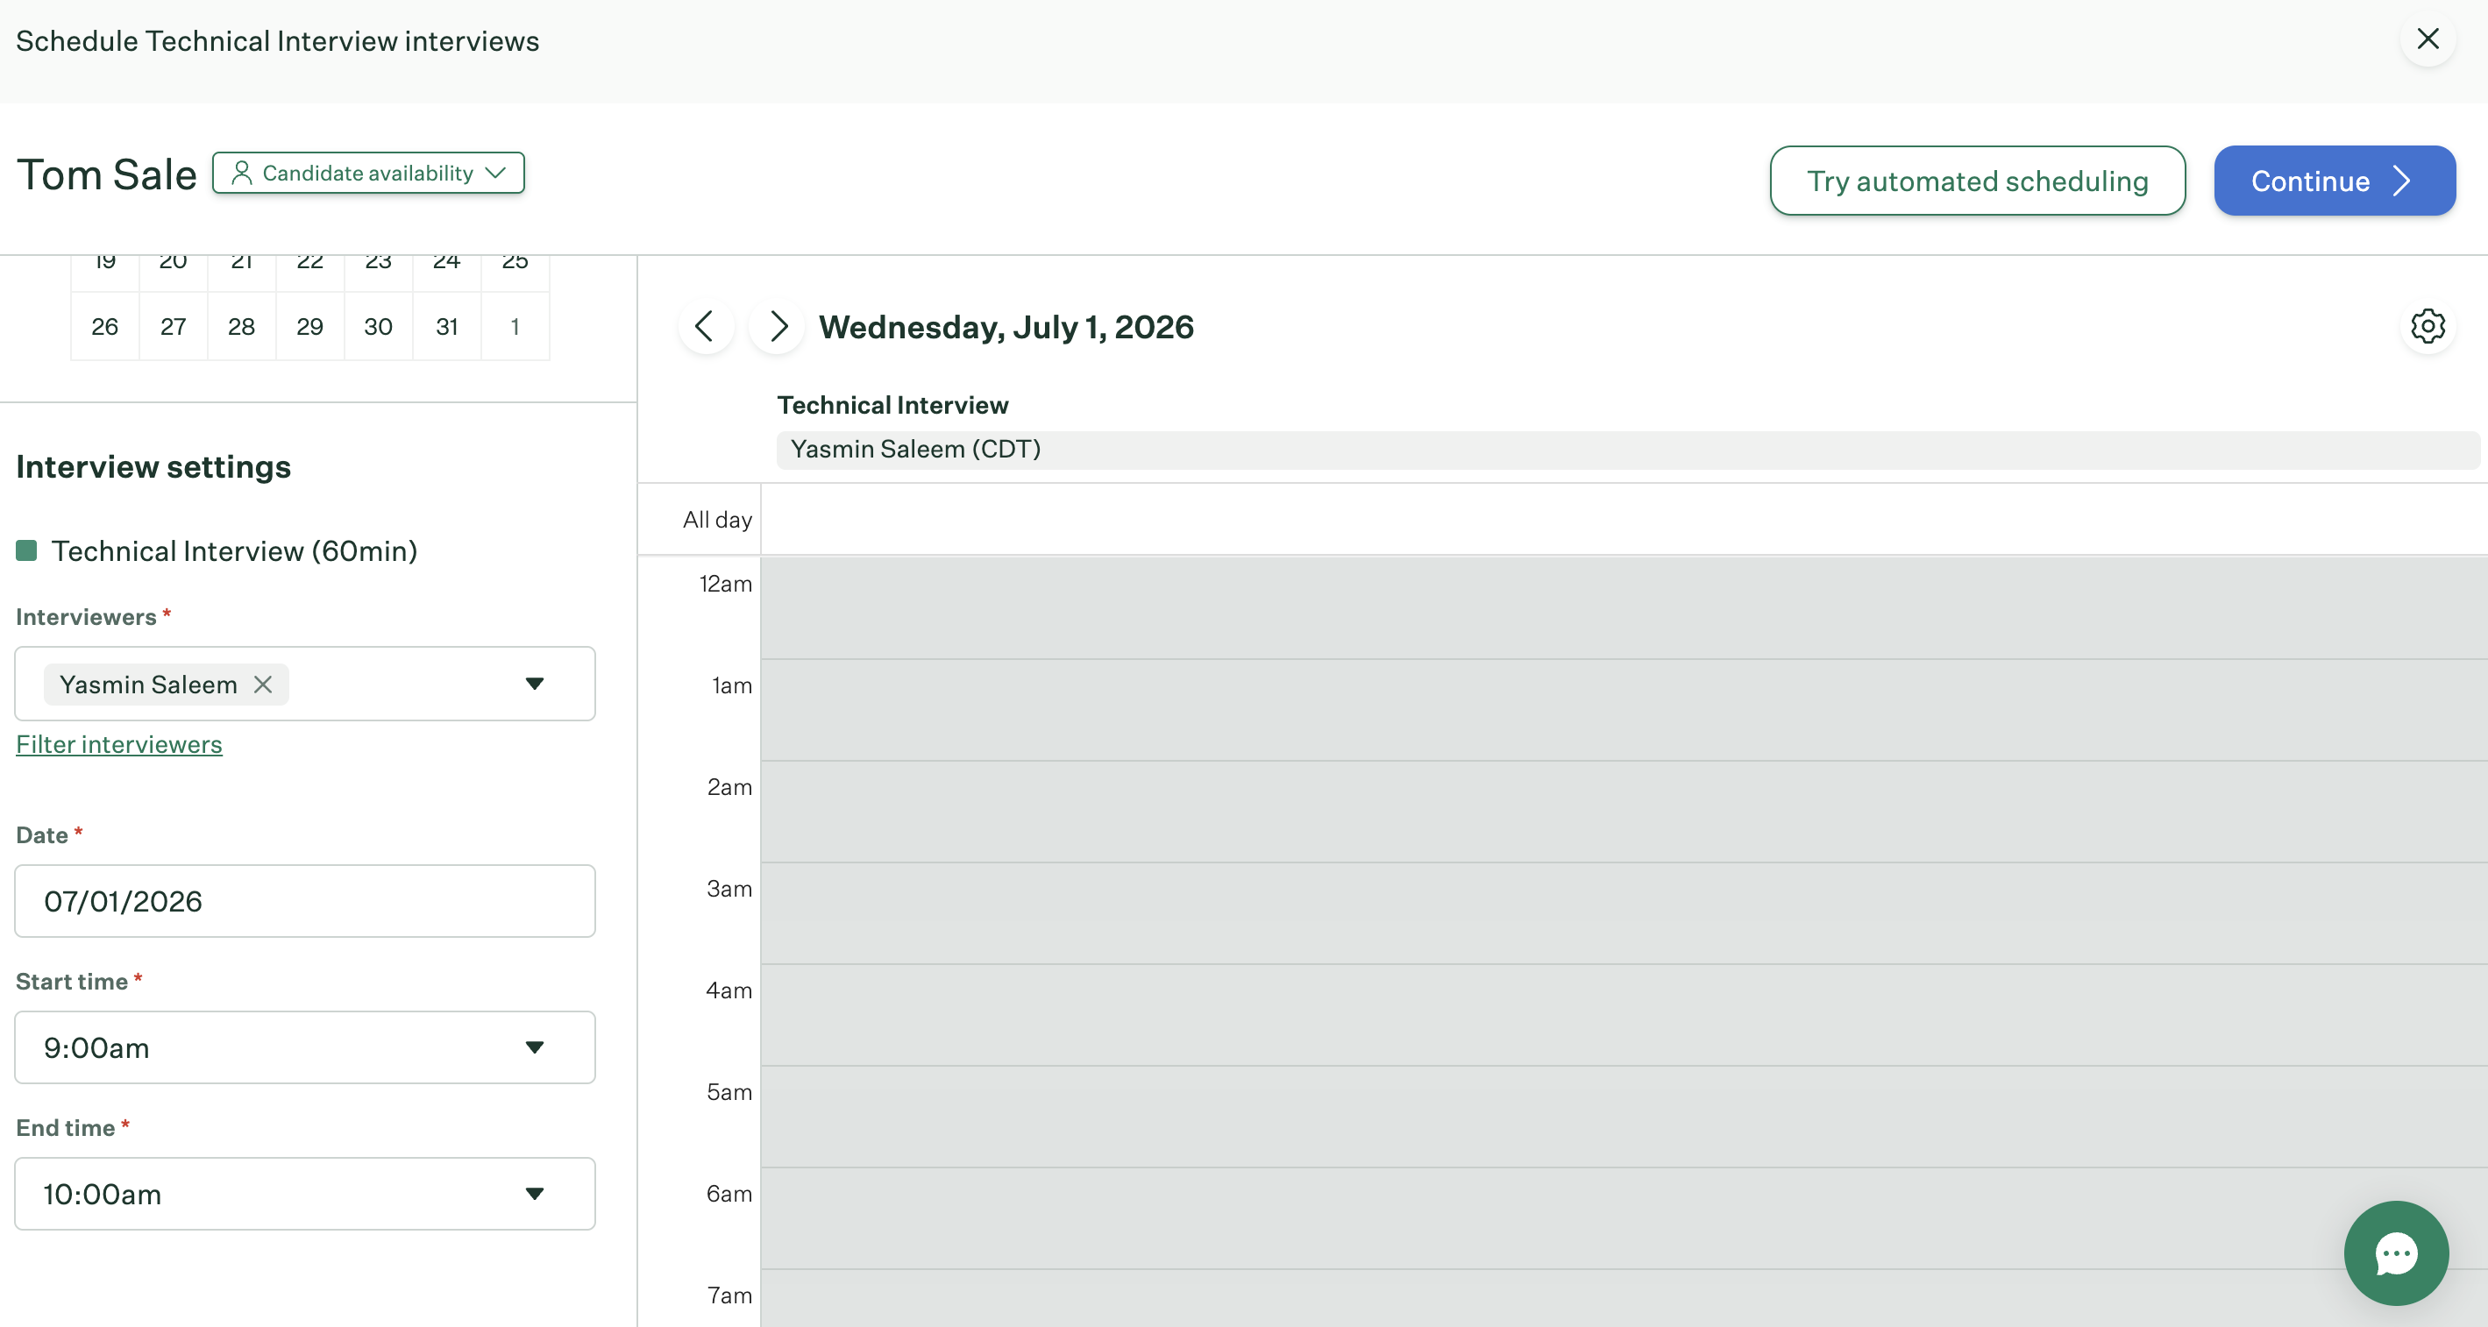Select day 30 in mini calendar

tap(379, 326)
